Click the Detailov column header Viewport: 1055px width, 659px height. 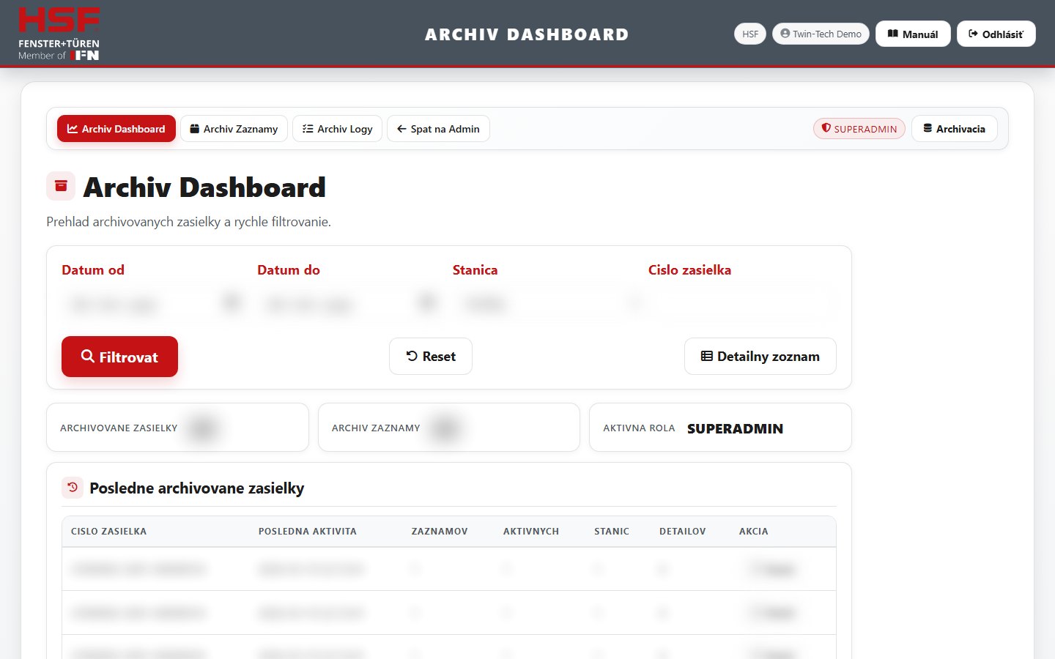pos(683,532)
